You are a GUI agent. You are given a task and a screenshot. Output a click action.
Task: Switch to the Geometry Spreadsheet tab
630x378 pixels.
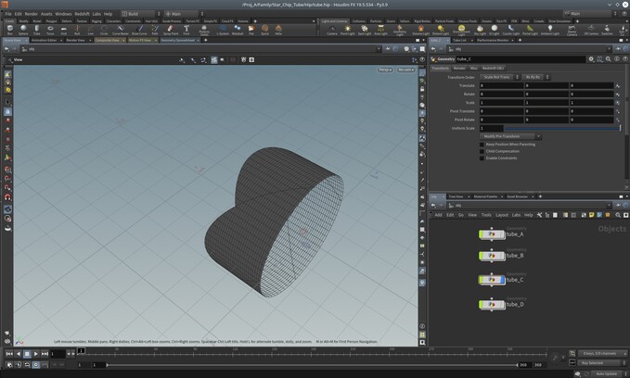[x=178, y=40]
